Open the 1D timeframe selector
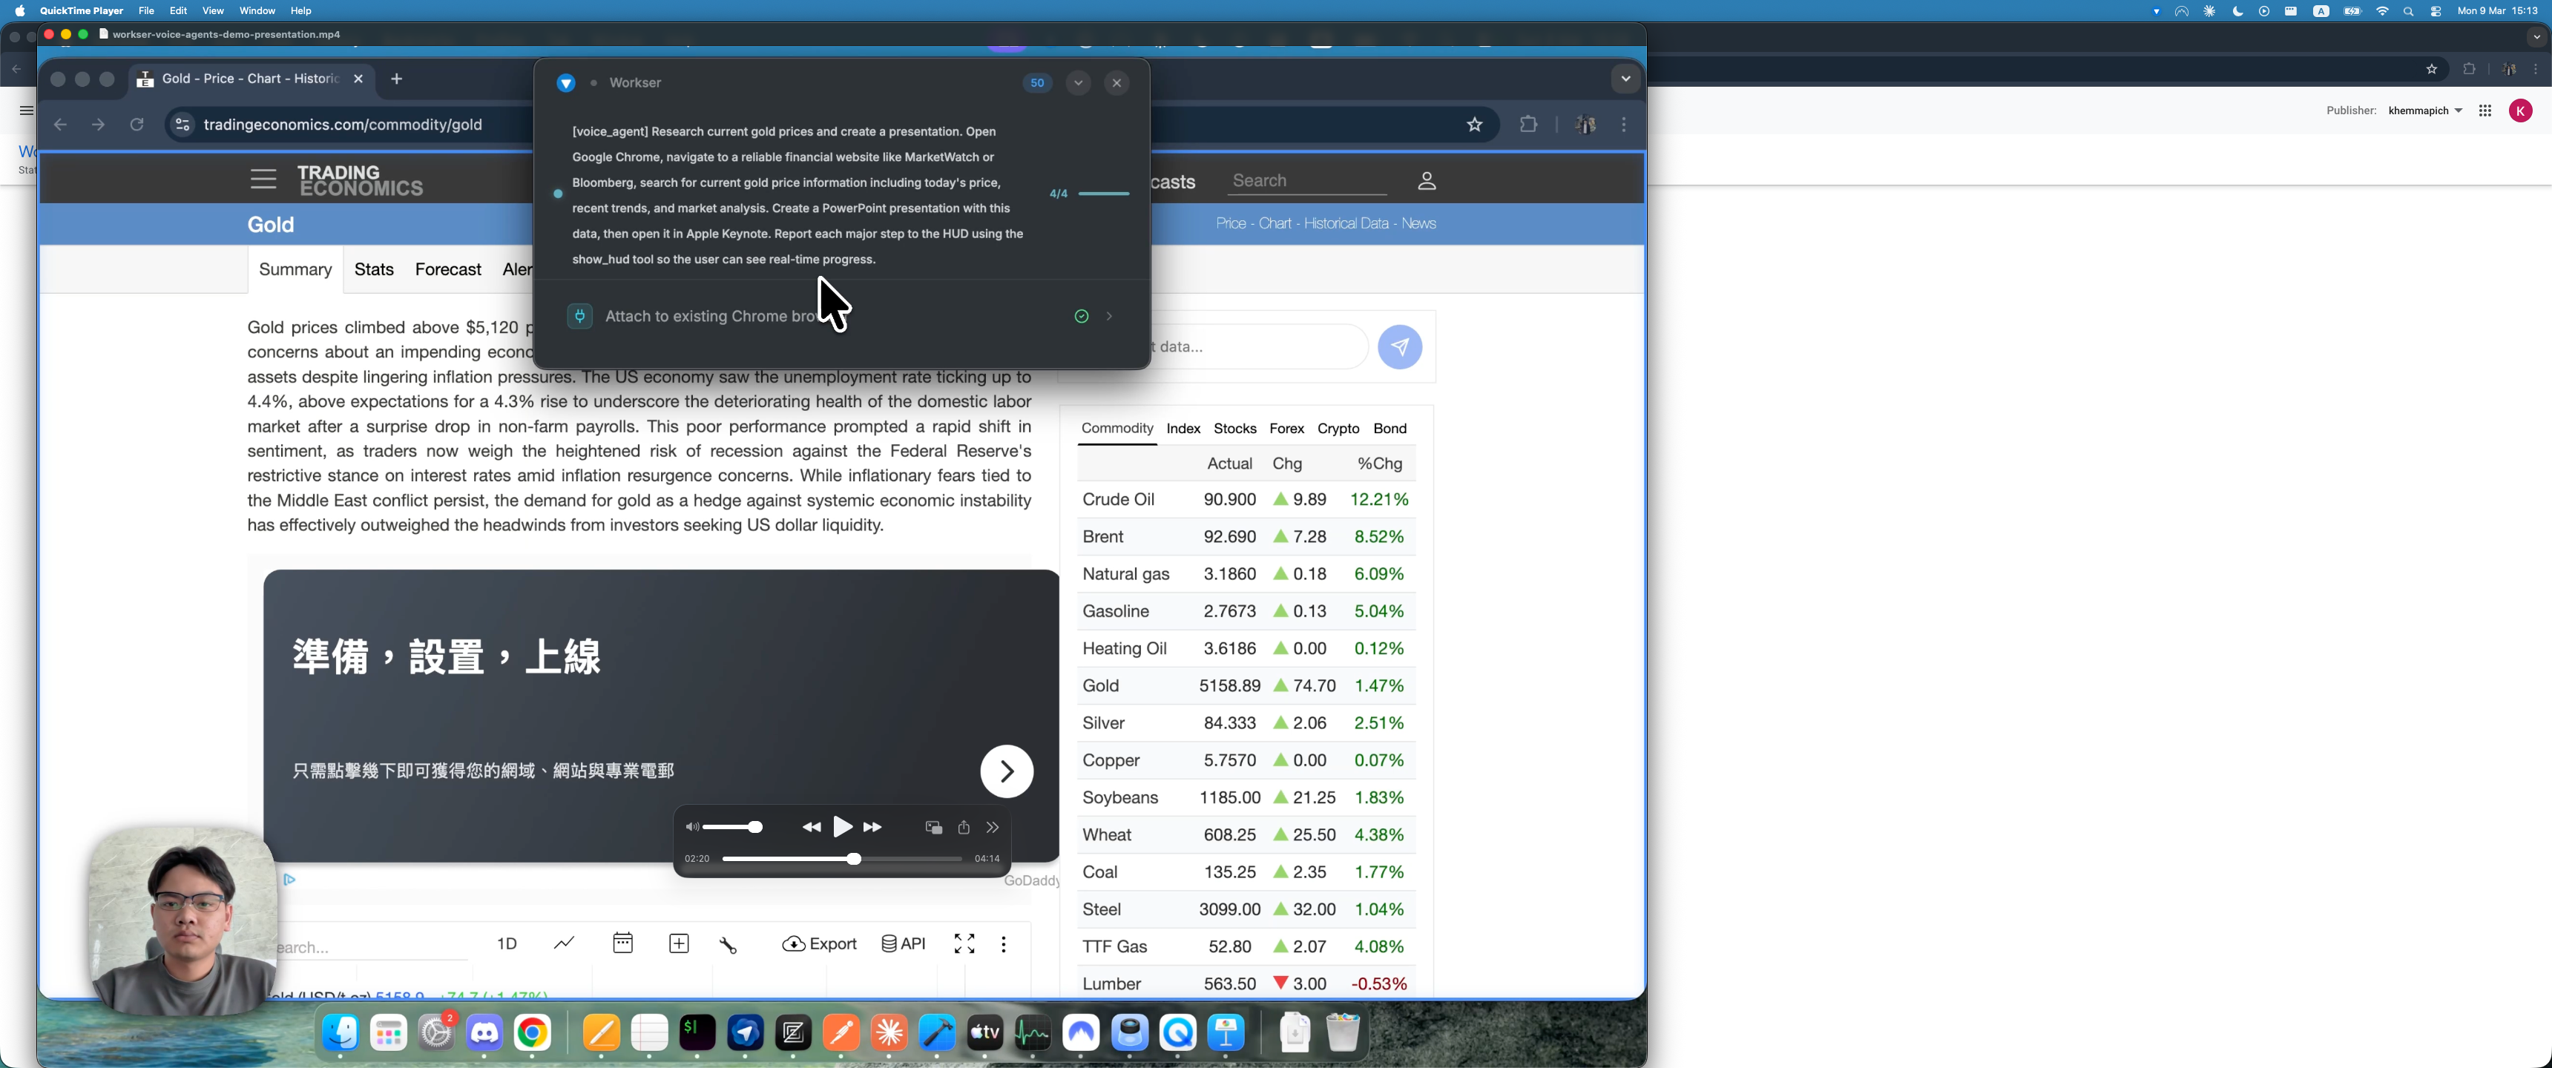The width and height of the screenshot is (2552, 1068). [506, 944]
